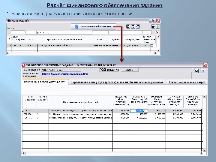Clear the filter with the red X funnel icon

157,32
